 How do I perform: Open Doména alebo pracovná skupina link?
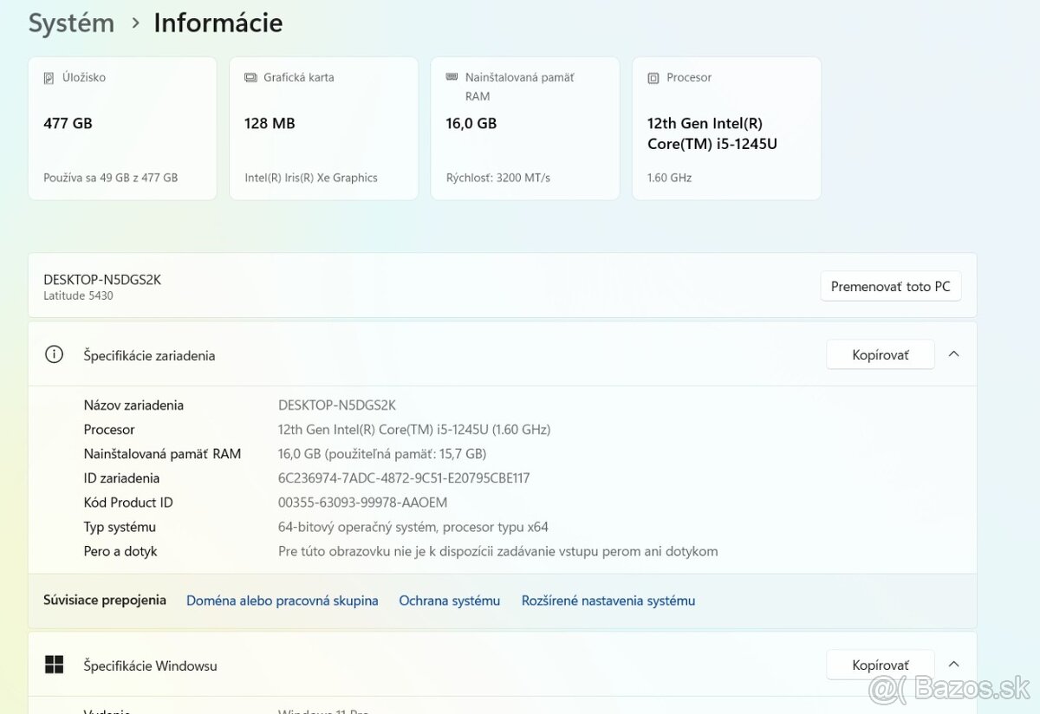[283, 600]
